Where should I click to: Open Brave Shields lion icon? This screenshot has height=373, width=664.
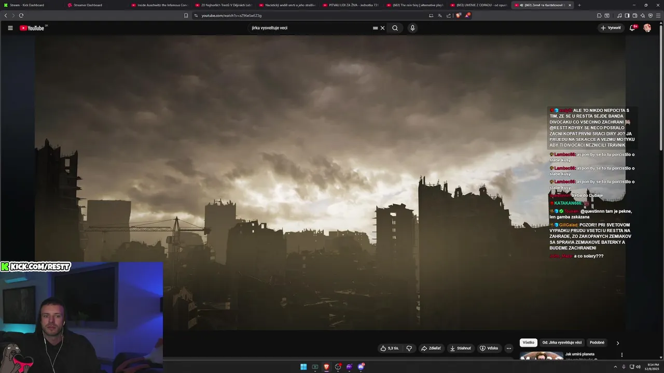click(458, 16)
